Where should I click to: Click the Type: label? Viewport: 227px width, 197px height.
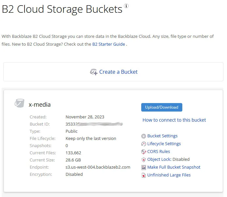pyautogui.click(x=35, y=131)
